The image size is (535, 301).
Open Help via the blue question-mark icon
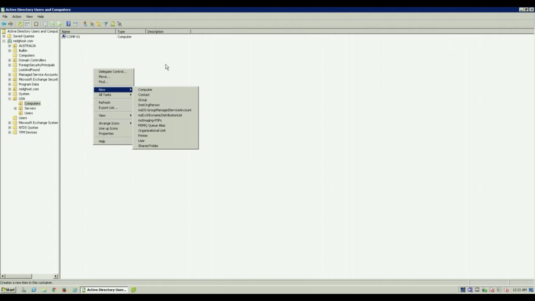69,24
